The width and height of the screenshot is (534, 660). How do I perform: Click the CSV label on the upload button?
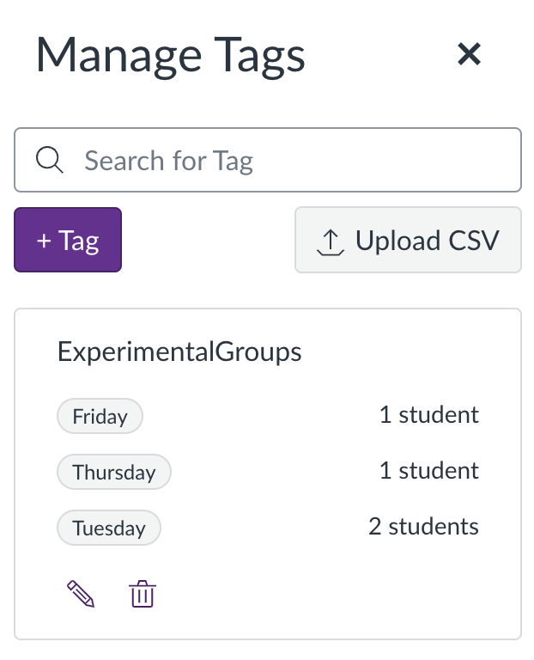473,241
